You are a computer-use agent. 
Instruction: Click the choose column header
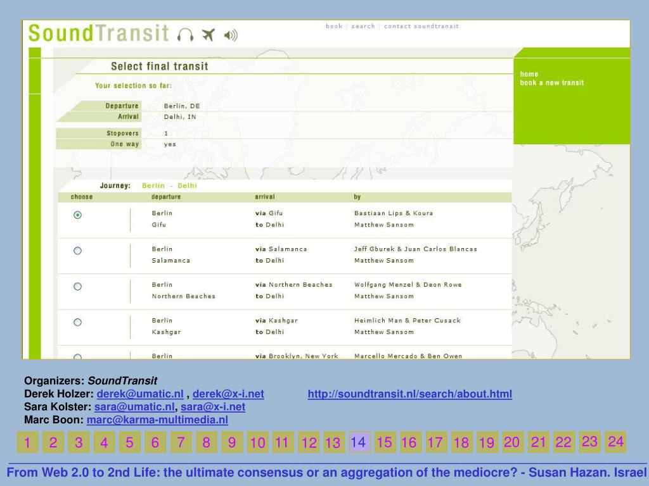point(82,197)
